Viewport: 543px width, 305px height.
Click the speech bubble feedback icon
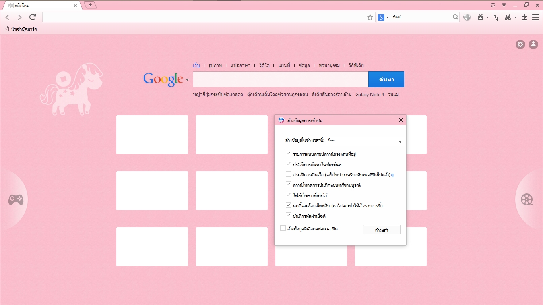pyautogui.click(x=493, y=5)
